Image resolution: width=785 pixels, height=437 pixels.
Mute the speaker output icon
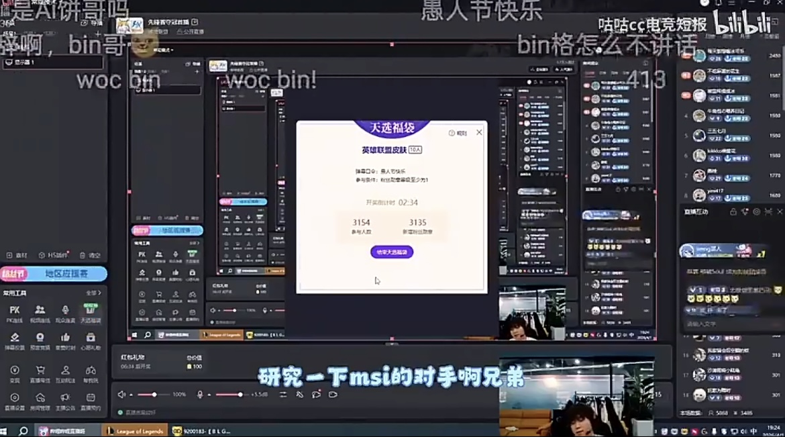[122, 395]
